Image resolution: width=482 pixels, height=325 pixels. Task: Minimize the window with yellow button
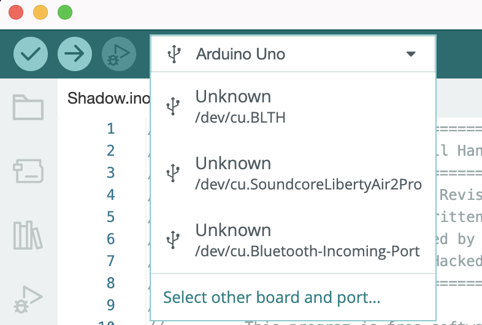coord(40,12)
